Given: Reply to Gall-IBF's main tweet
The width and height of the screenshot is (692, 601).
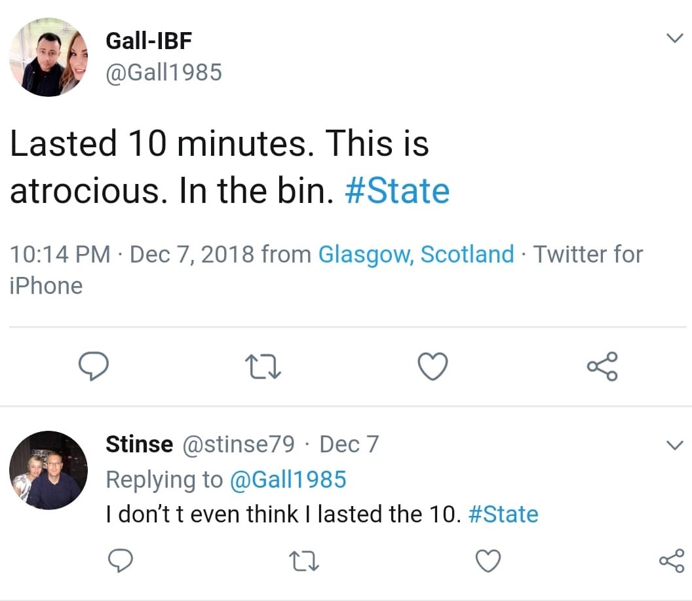Looking at the screenshot, I should tap(93, 367).
